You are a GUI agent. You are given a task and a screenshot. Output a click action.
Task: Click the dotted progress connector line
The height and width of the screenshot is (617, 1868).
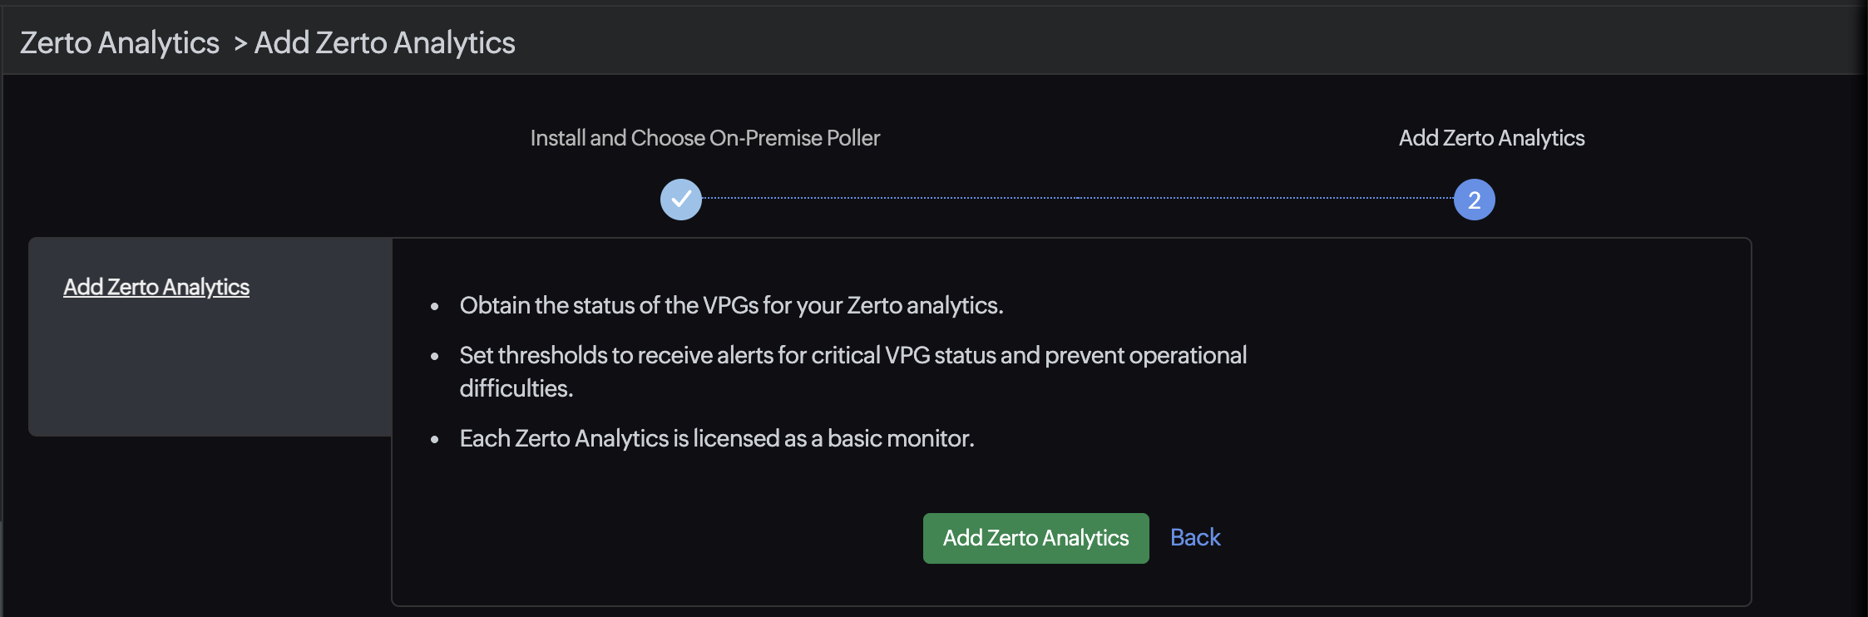coord(1077,199)
